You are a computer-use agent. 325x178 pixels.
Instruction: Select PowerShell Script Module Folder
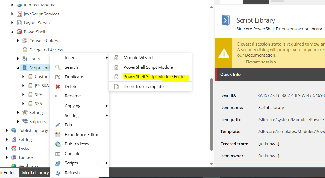coord(150,77)
